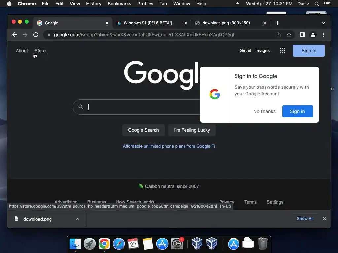The height and width of the screenshot is (253, 338).
Task: Open the Terms footer link
Action: coord(250,202)
